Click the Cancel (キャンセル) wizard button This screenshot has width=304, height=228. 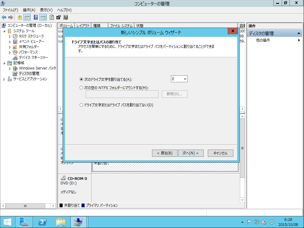click(221, 153)
